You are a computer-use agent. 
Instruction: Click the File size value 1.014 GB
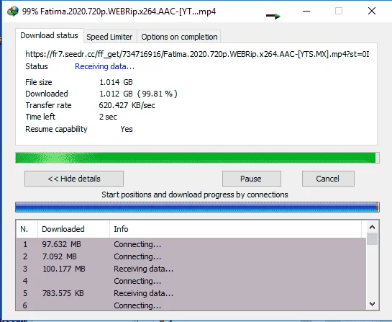[116, 82]
